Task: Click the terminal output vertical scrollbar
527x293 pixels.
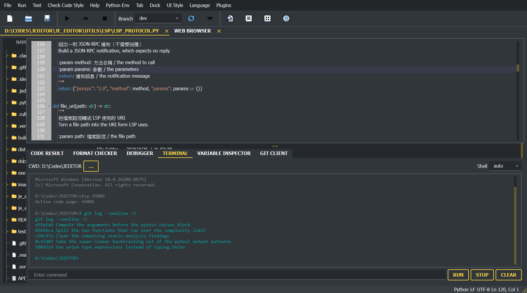Action: 515,220
